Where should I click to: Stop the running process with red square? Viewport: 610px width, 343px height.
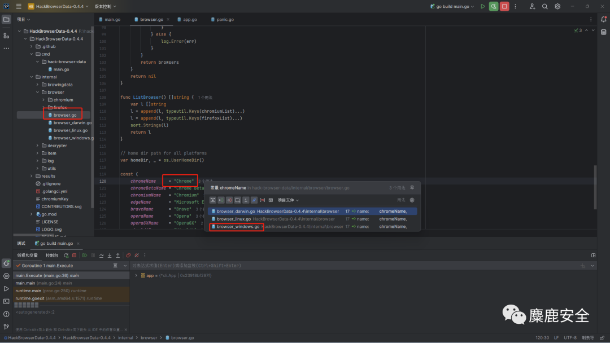504,6
